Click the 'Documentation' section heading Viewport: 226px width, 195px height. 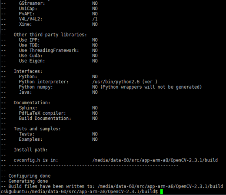pos(32,103)
